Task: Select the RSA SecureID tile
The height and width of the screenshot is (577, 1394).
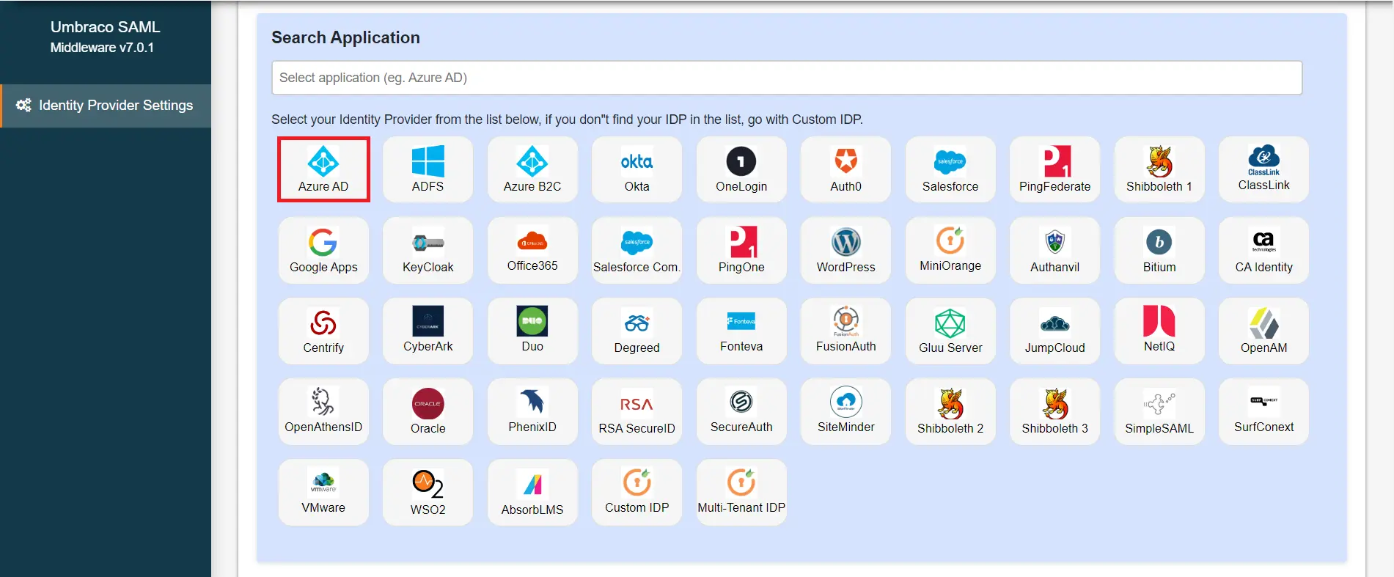Action: (x=637, y=411)
